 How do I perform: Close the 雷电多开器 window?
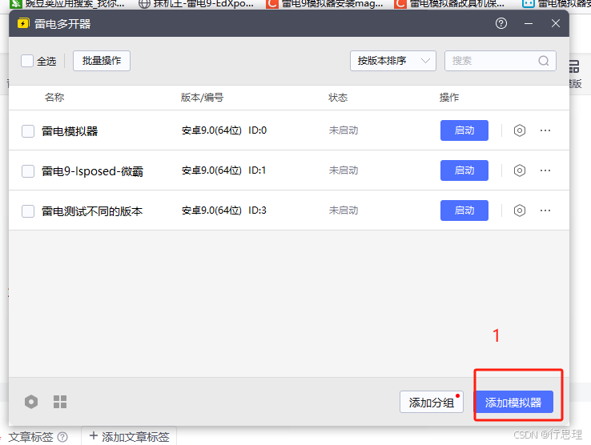[x=556, y=23]
